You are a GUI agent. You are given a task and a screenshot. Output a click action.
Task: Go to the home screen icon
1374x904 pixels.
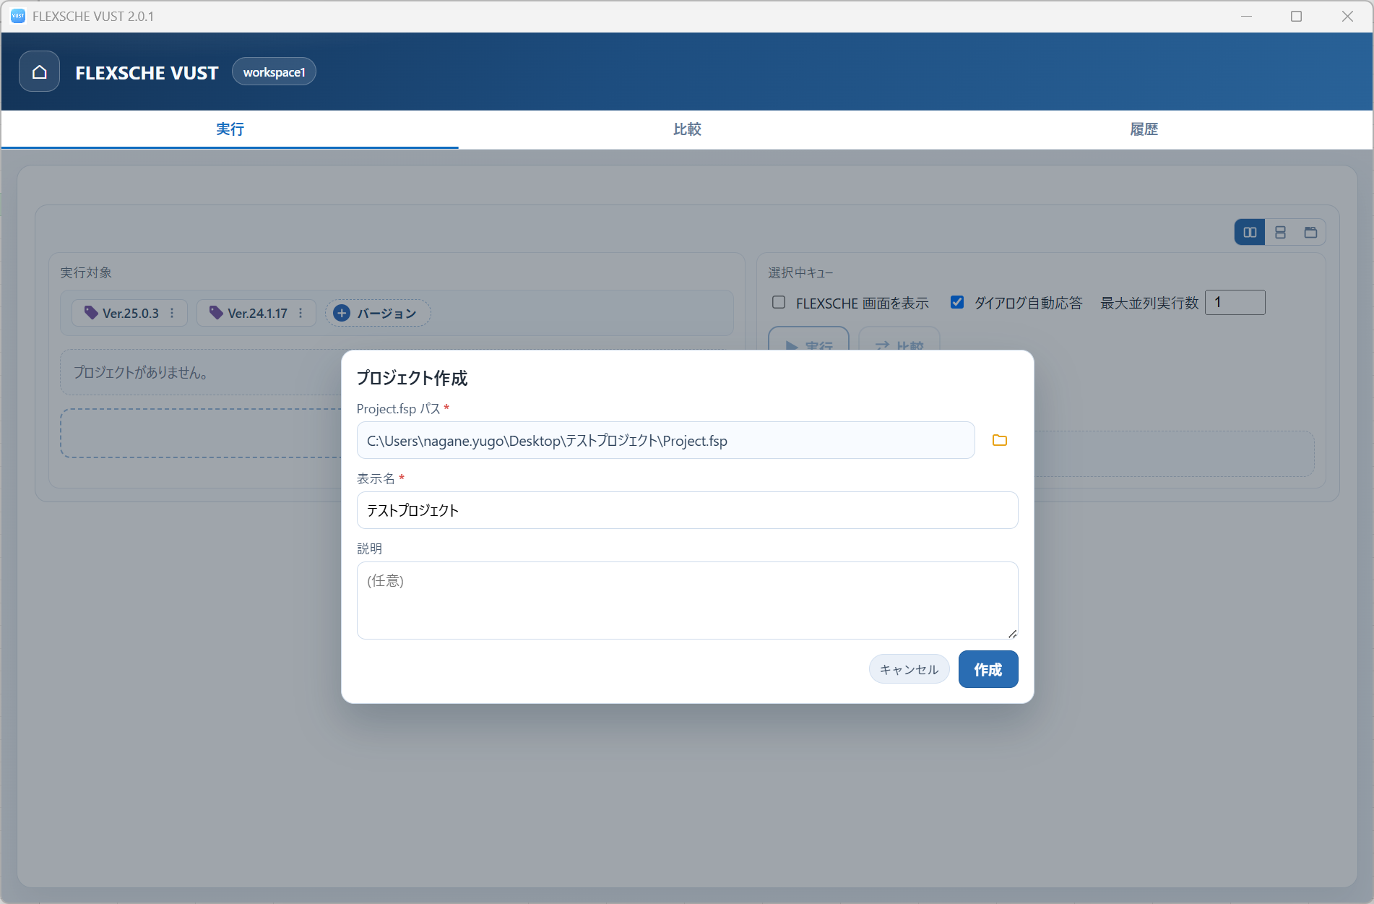pos(39,72)
